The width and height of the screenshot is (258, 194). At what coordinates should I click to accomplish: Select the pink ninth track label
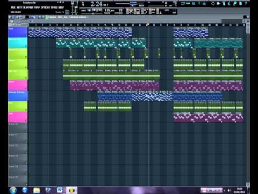[x=18, y=117]
